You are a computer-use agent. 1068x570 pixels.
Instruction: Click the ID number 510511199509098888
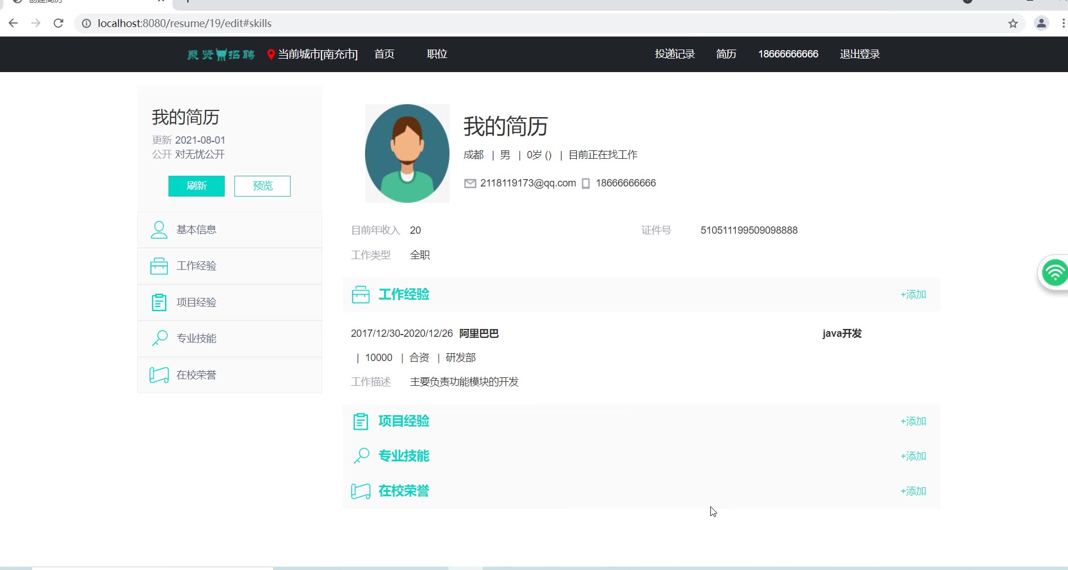click(x=749, y=230)
